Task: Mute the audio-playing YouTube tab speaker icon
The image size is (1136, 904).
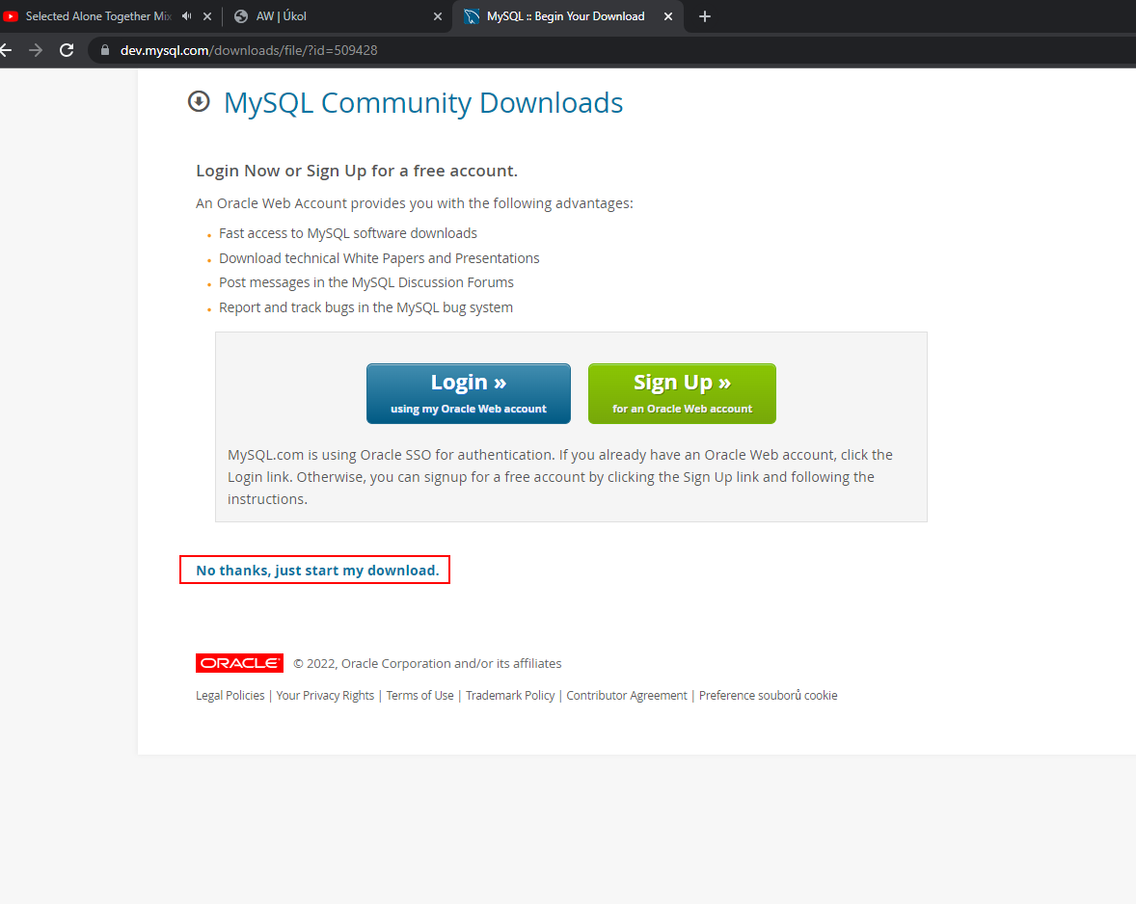Action: point(187,16)
